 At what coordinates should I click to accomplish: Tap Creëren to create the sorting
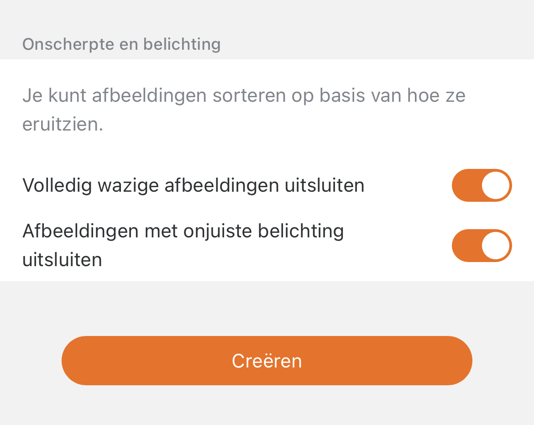(x=267, y=361)
